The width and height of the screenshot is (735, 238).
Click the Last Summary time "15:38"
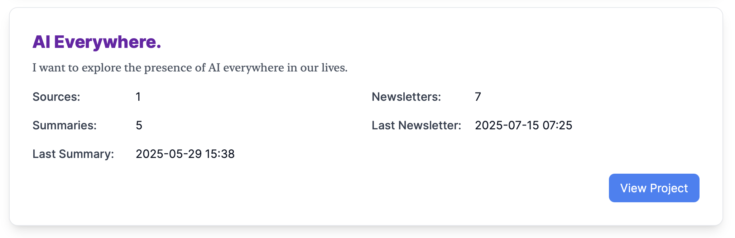click(x=220, y=154)
